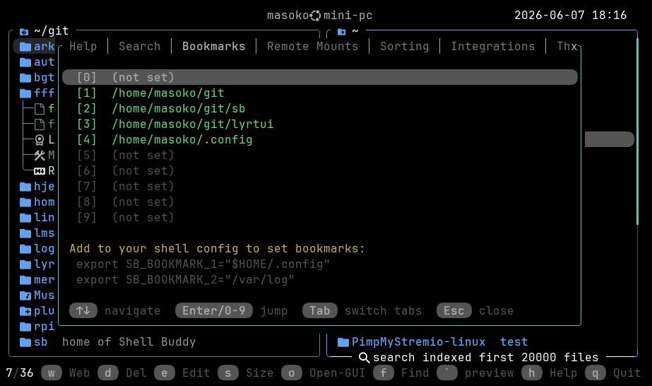The image size is (652, 386).
Task: Collapse the open fff folder
Action: (x=25, y=93)
